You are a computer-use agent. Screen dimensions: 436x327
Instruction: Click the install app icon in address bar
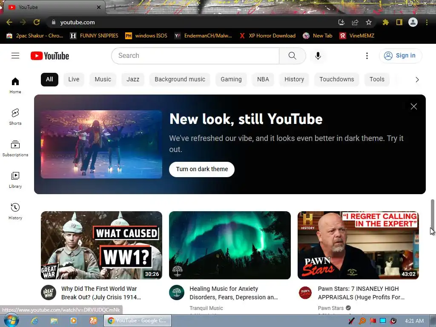point(341,22)
